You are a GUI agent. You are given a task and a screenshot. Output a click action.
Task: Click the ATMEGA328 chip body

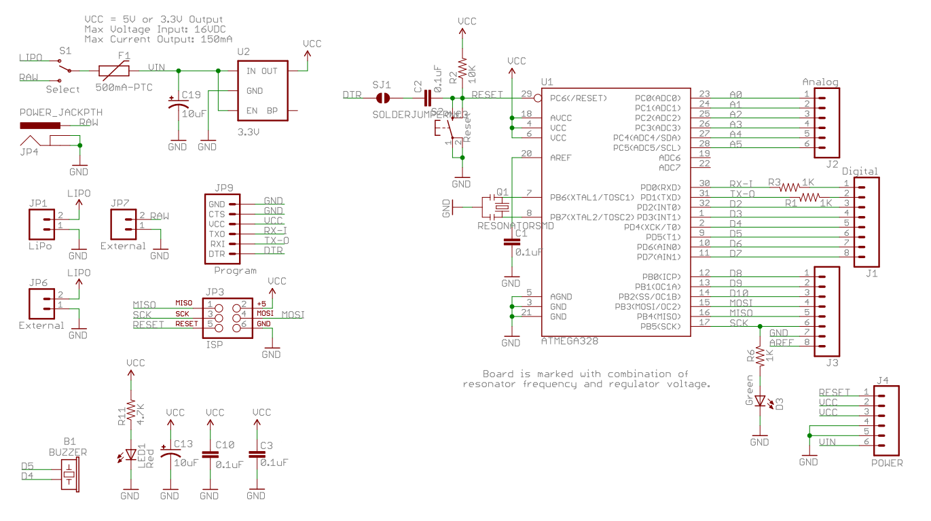coord(615,211)
